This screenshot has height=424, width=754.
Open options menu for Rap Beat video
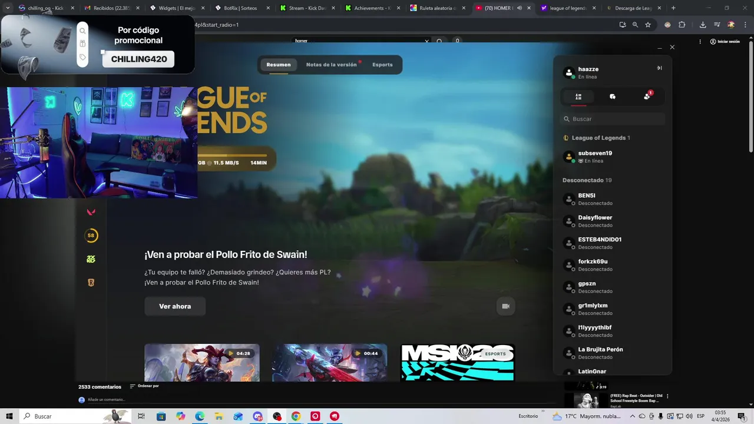point(667,396)
